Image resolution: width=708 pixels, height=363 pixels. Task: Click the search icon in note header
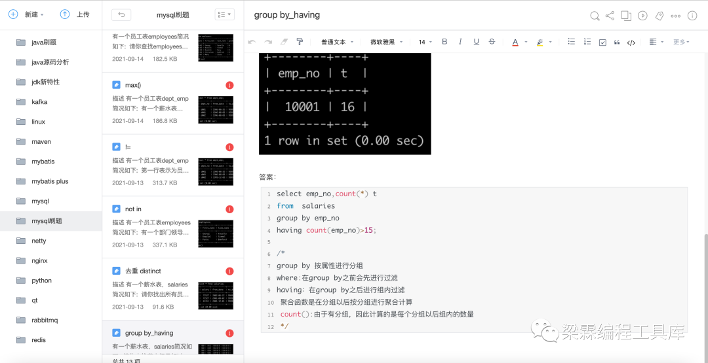point(595,16)
